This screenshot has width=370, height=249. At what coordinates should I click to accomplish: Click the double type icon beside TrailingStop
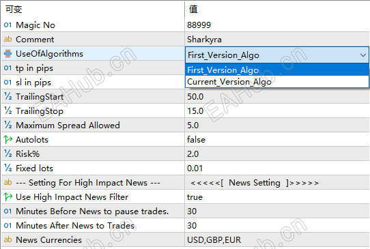[x=8, y=111]
